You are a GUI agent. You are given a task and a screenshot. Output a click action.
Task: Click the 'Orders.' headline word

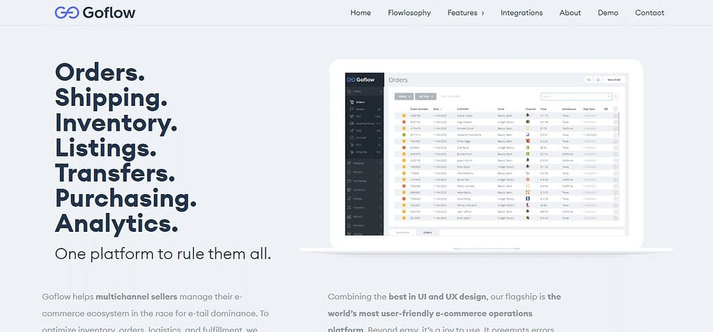click(x=100, y=72)
